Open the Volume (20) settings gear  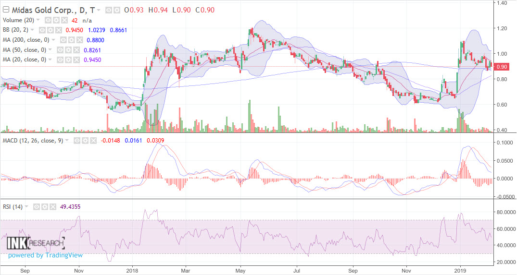tap(56, 20)
